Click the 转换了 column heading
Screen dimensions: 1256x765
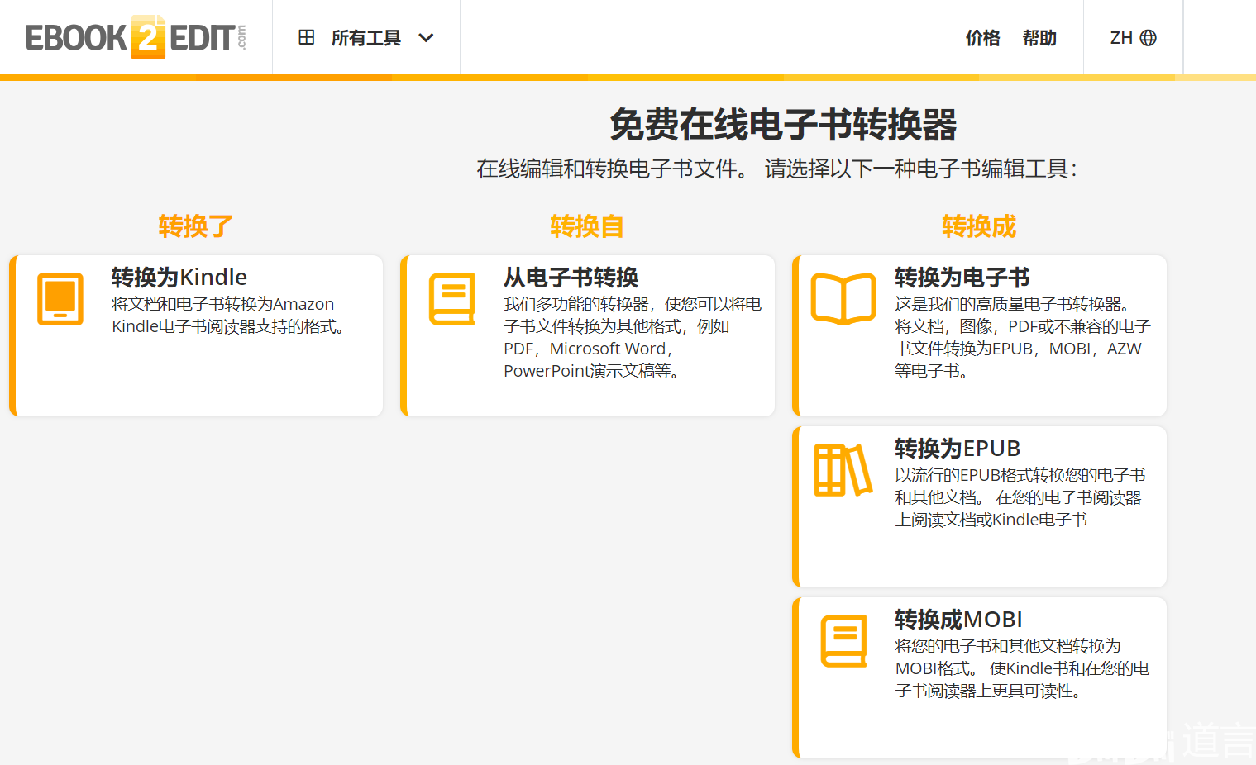tap(195, 226)
